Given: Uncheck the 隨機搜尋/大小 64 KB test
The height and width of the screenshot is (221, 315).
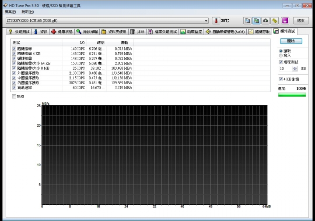Looking at the screenshot, I should 14,63.
